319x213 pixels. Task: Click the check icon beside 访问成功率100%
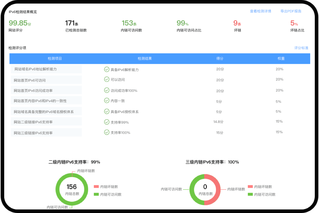[x=107, y=90]
